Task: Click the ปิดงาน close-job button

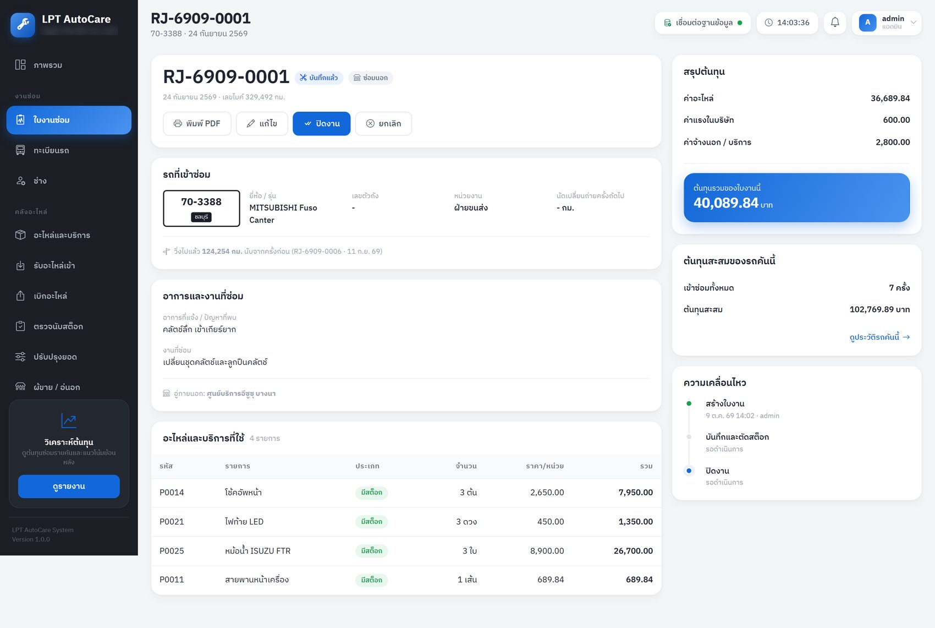Action: [321, 124]
